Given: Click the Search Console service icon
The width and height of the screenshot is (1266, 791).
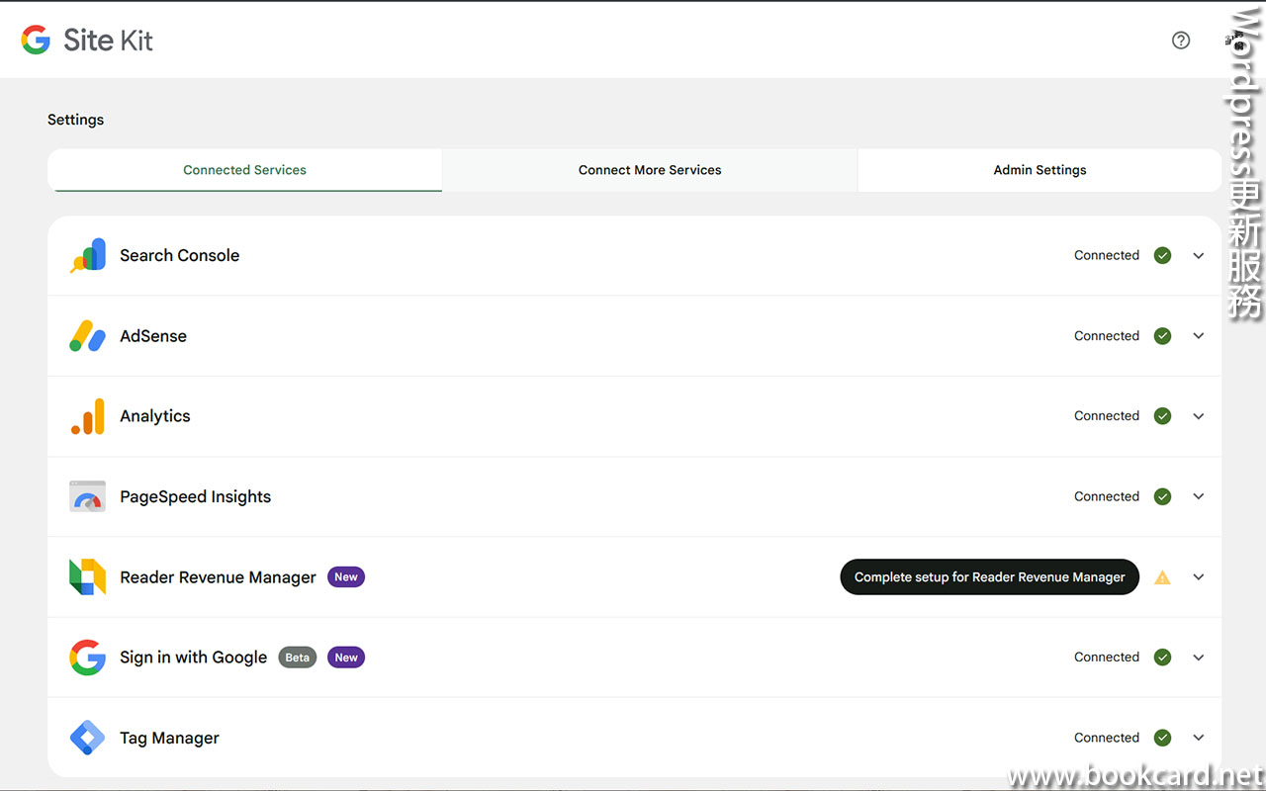Looking at the screenshot, I should [87, 255].
